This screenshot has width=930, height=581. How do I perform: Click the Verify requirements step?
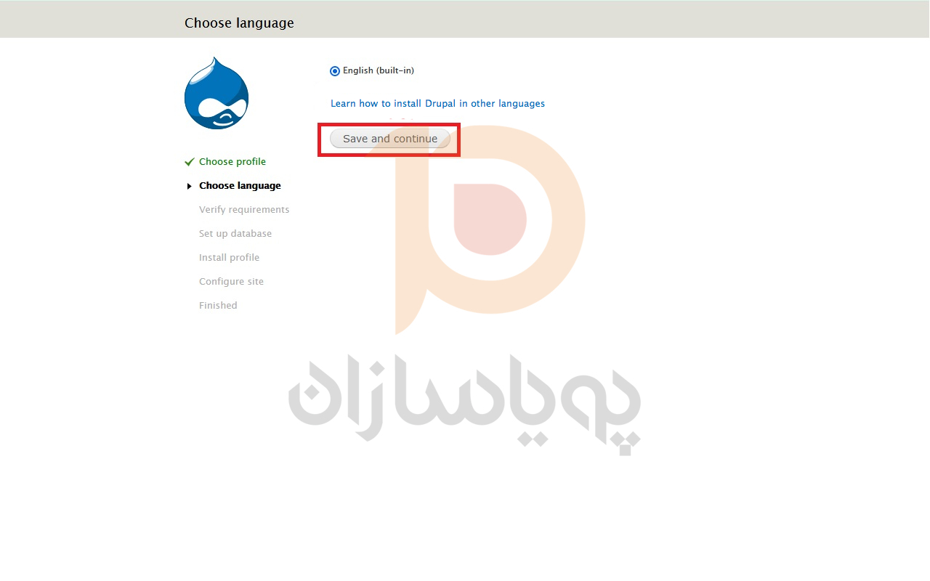coord(244,210)
